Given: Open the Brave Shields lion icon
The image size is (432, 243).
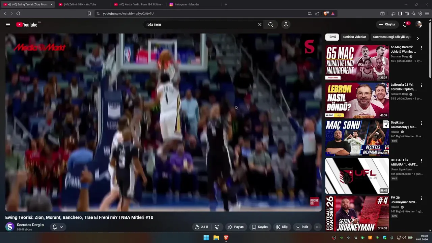Looking at the screenshot, I should (325, 13).
